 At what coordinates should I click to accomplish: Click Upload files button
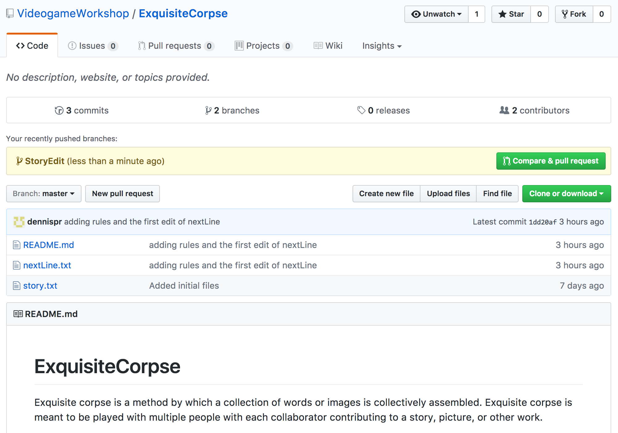point(448,194)
